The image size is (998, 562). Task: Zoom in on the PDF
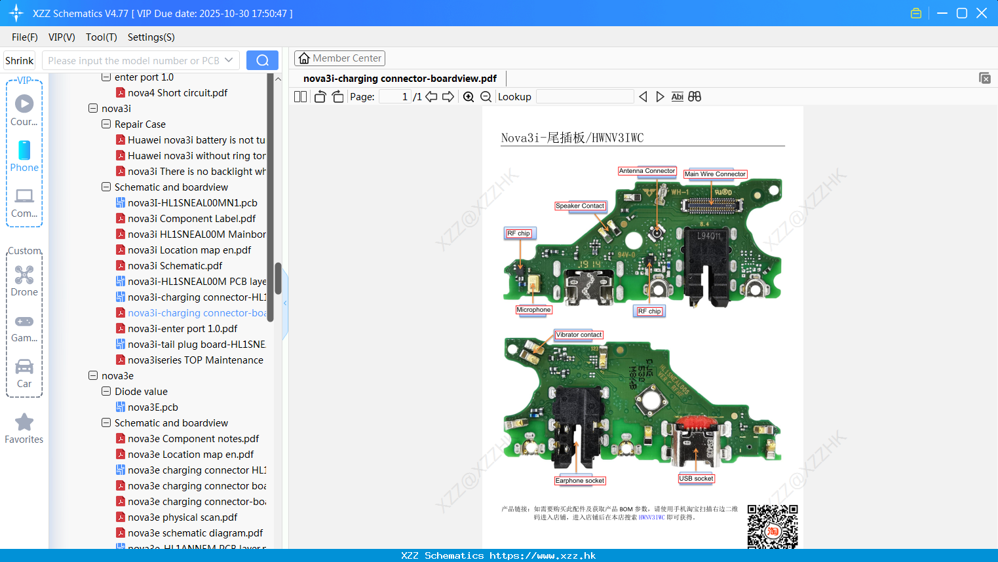click(469, 97)
